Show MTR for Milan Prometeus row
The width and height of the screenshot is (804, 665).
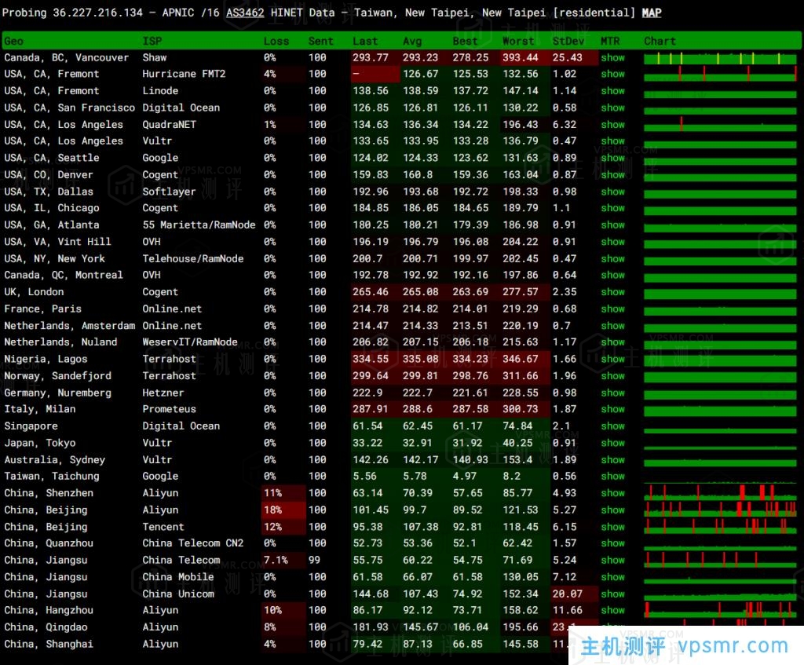tap(612, 409)
